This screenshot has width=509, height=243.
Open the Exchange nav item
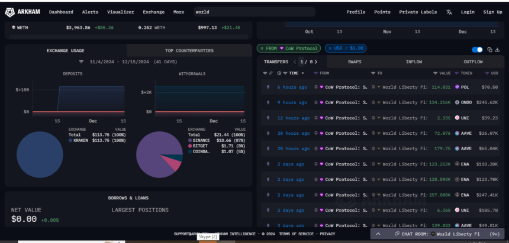(153, 12)
